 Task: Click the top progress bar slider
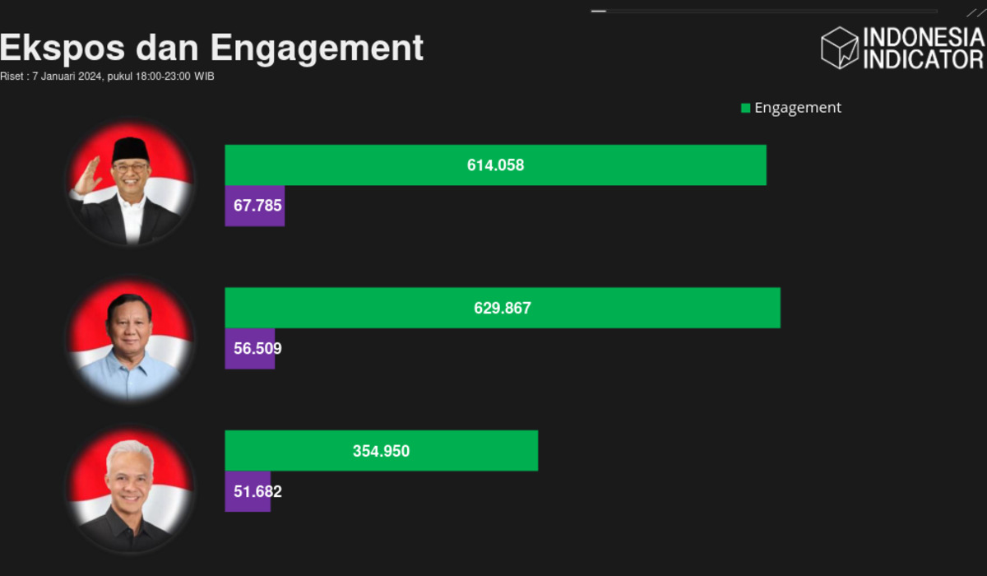[x=763, y=11]
